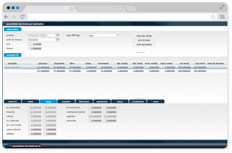
Task: Click the splitter handle above the stock tabs
Action: coord(140,98)
